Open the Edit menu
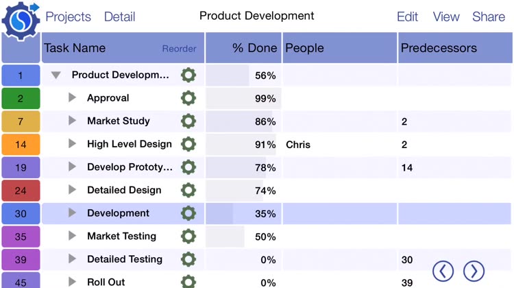Viewport: 514px width, 288px height. (x=408, y=16)
